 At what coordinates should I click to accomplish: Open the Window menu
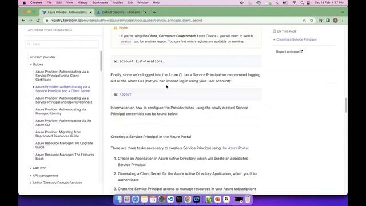pyautogui.click(x=142, y=3)
